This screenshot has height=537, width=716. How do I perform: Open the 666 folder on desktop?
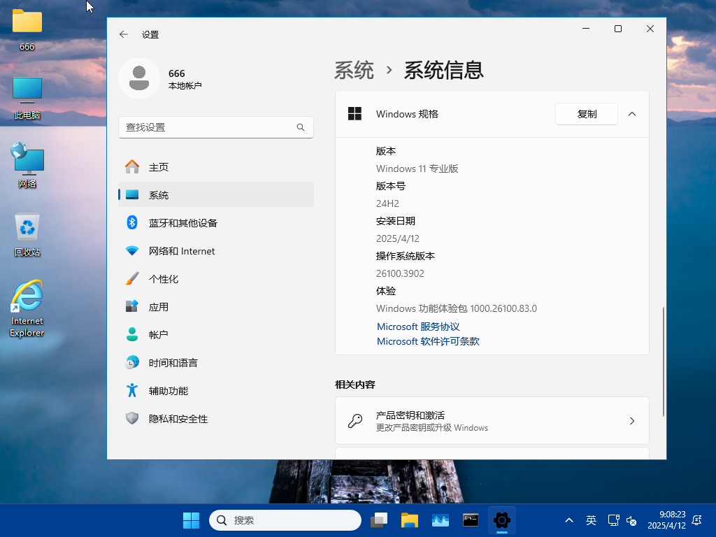(x=27, y=29)
